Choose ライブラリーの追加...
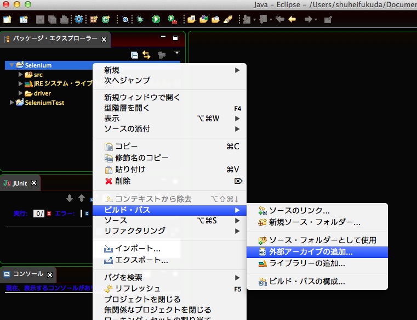The image size is (417, 320). 317,263
